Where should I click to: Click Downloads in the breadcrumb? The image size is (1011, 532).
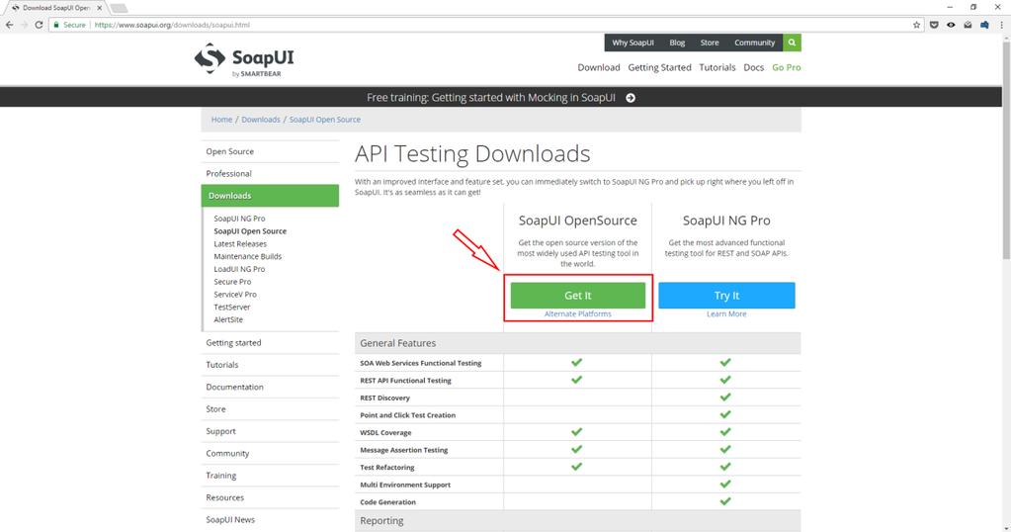[x=261, y=120]
